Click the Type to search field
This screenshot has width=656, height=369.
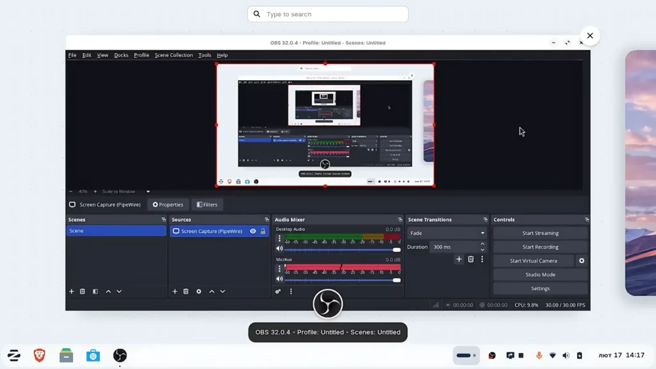pos(327,14)
